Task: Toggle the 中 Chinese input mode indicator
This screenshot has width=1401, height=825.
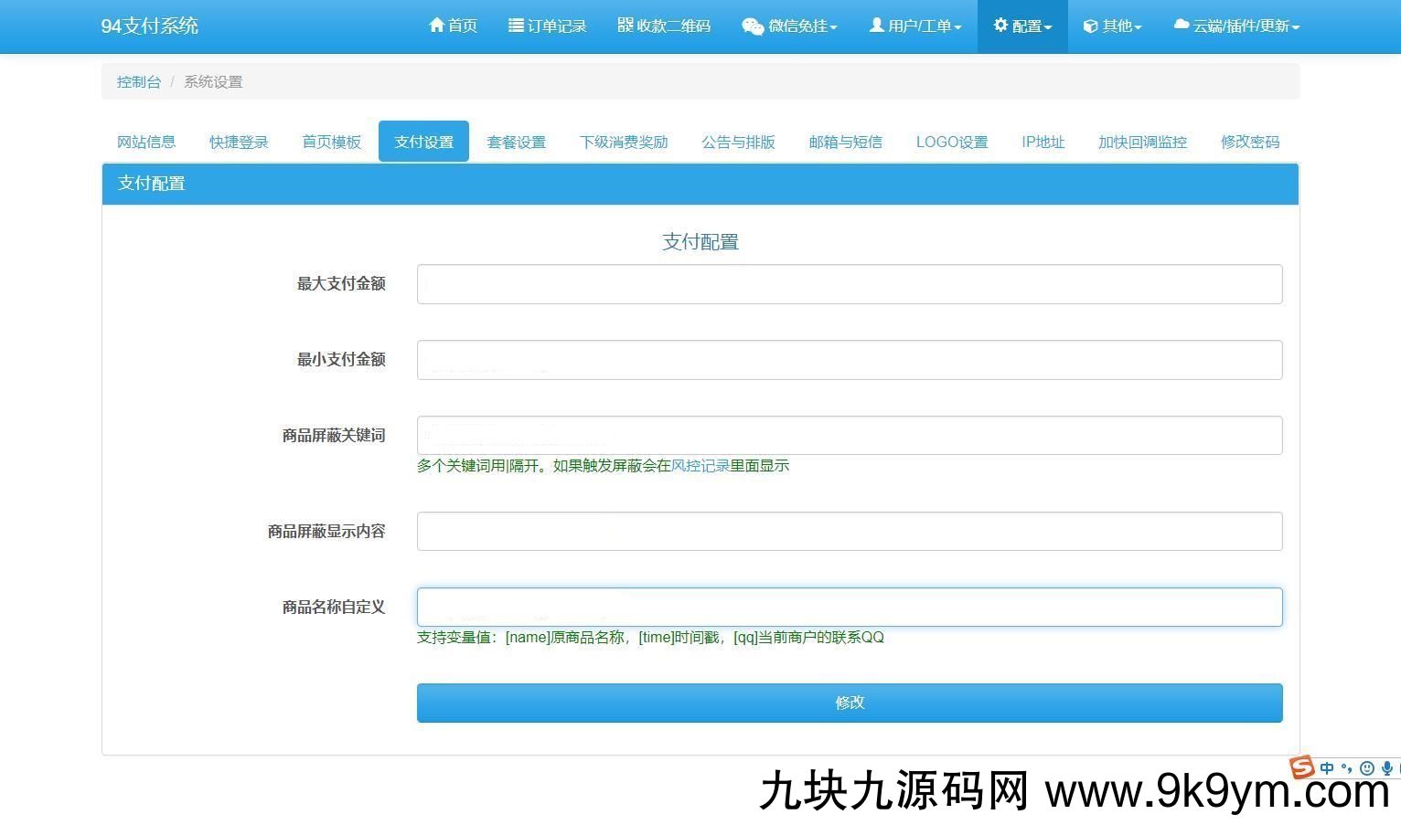Action: point(1327,768)
